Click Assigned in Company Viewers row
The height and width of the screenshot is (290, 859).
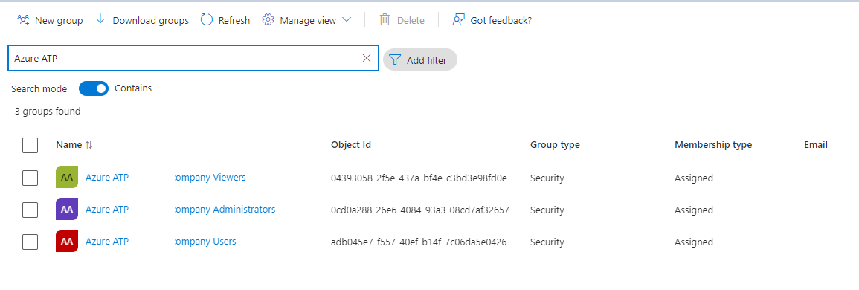694,178
